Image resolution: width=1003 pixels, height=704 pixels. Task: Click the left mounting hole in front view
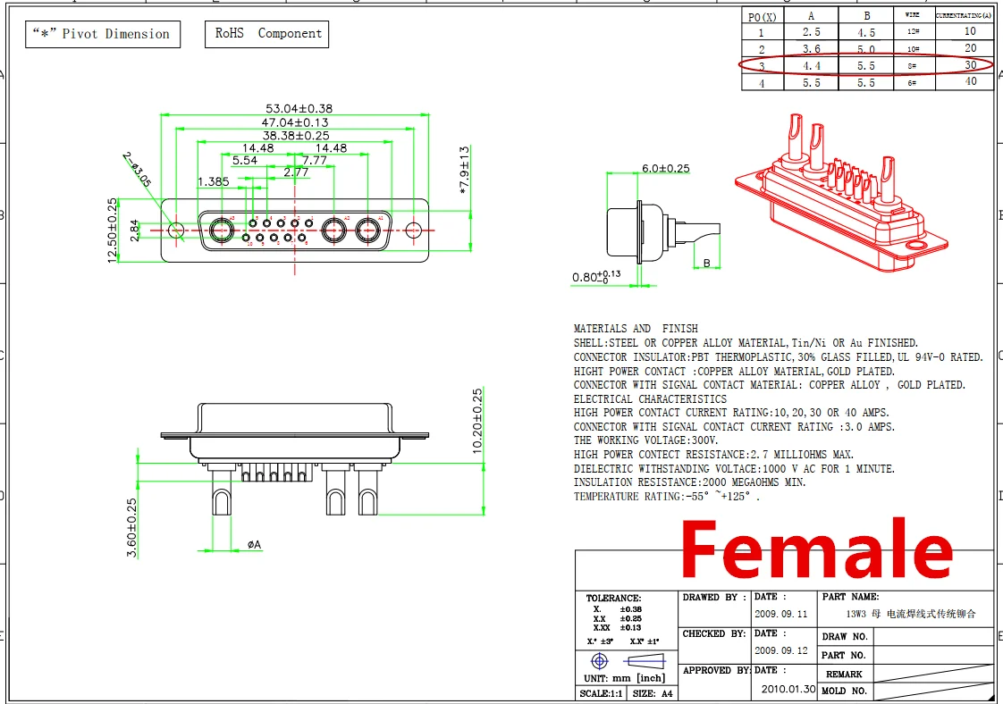176,230
